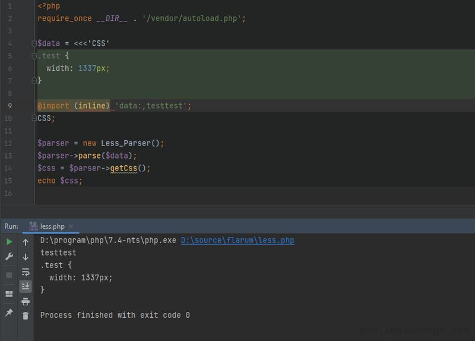Click the green Rerun button
This screenshot has width=475, height=341.
[9, 242]
